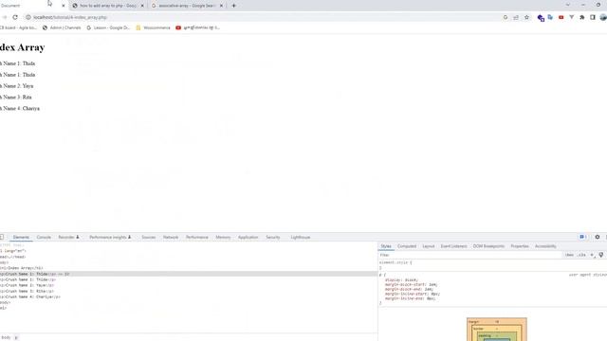Toggle the .cls class editor
The width and height of the screenshot is (607, 341).
(581, 255)
